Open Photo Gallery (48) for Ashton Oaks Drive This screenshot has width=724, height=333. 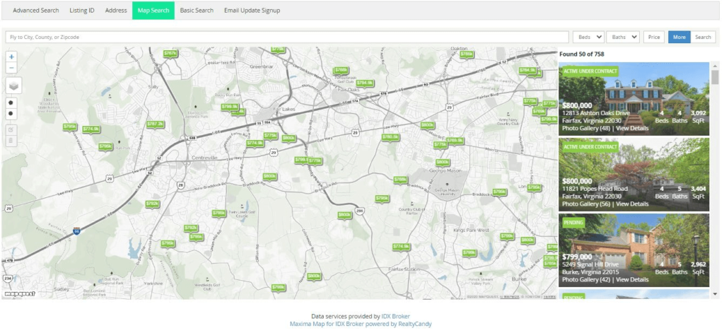[586, 128]
